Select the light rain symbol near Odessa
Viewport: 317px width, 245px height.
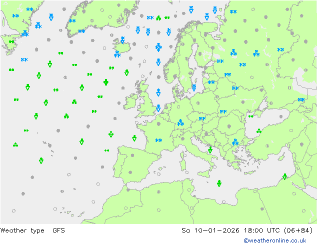click(x=251, y=116)
